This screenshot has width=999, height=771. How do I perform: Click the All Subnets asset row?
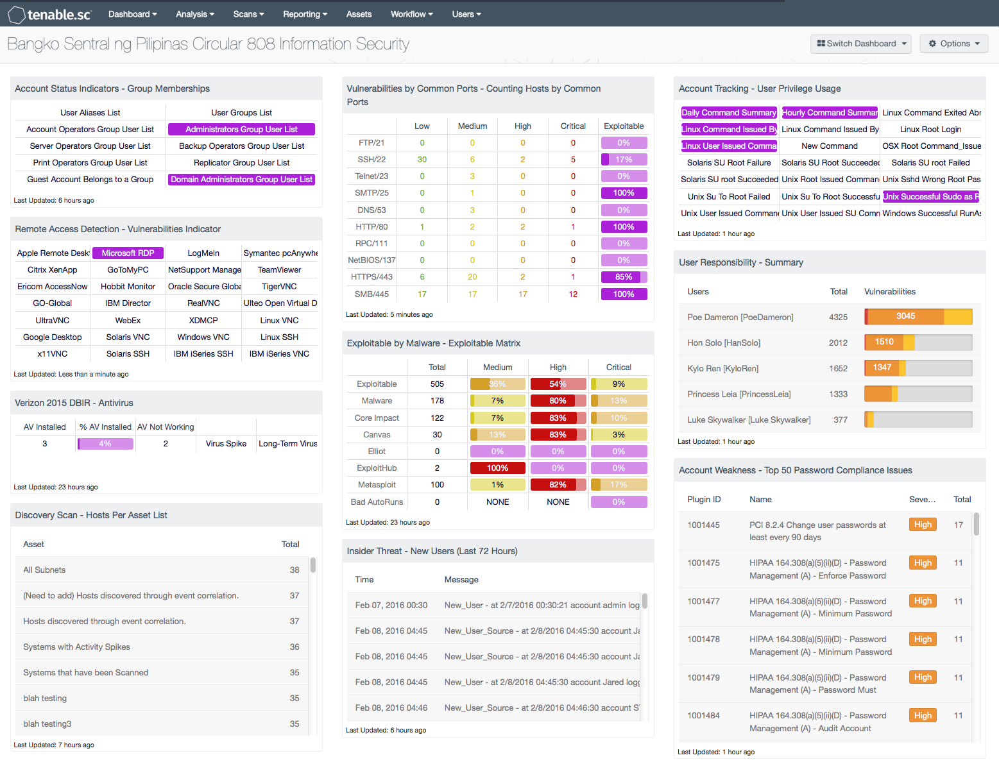click(x=162, y=570)
